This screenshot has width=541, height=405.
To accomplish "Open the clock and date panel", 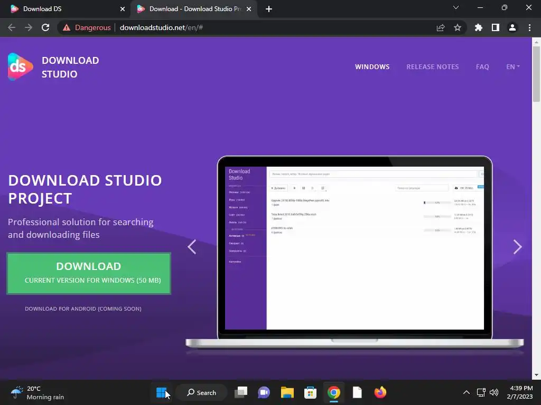I will click(x=520, y=392).
